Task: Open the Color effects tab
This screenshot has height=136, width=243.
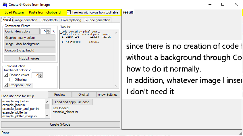Action: [49, 20]
